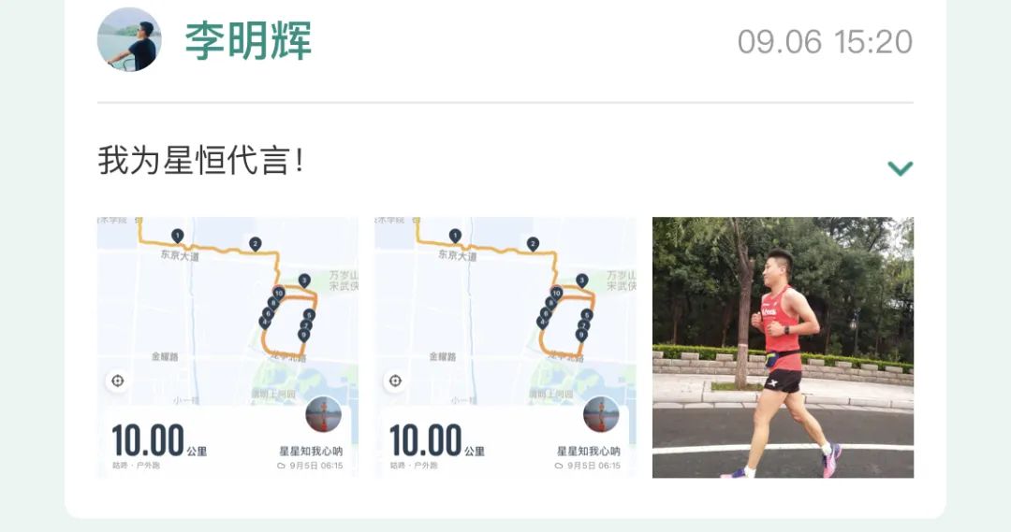This screenshot has width=1011, height=532.
Task: Select kilometer marker 3 on the second route map
Action: coord(581,280)
